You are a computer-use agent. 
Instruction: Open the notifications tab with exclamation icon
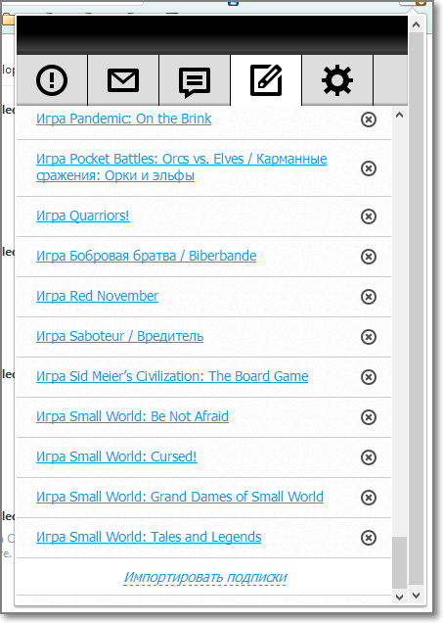tap(52, 80)
